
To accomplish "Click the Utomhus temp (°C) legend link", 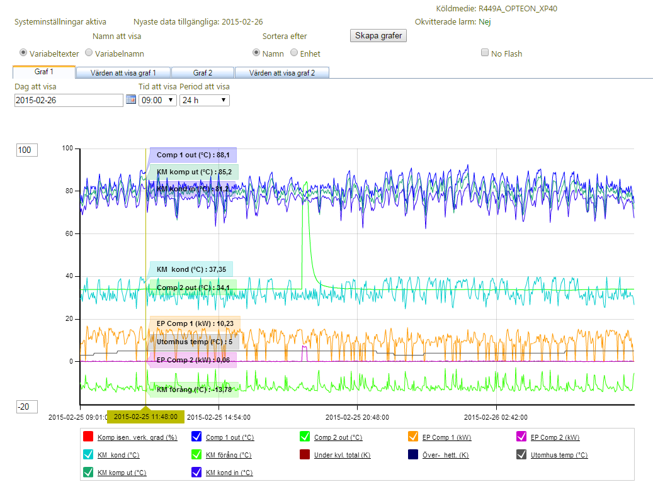I will pos(559,455).
